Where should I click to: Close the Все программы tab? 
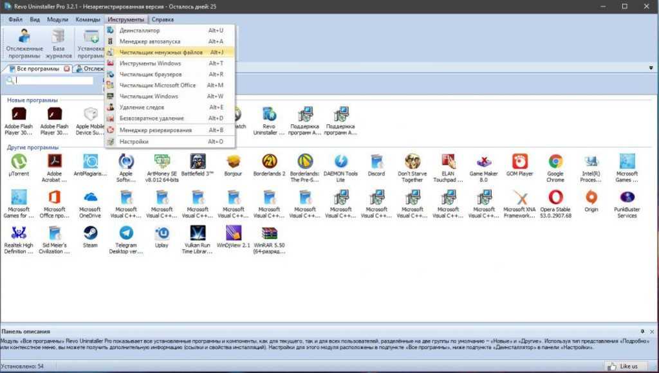tap(67, 69)
